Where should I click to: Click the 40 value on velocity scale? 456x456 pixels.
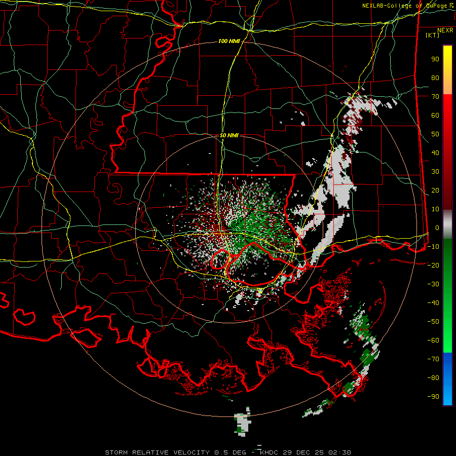coord(435,153)
